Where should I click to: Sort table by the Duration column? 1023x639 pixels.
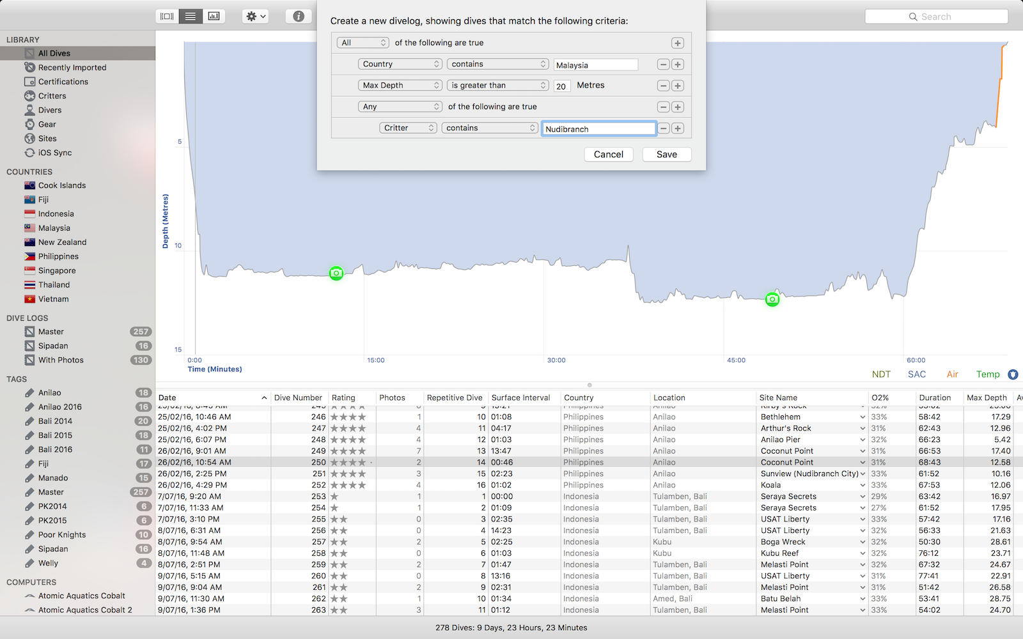click(x=935, y=397)
